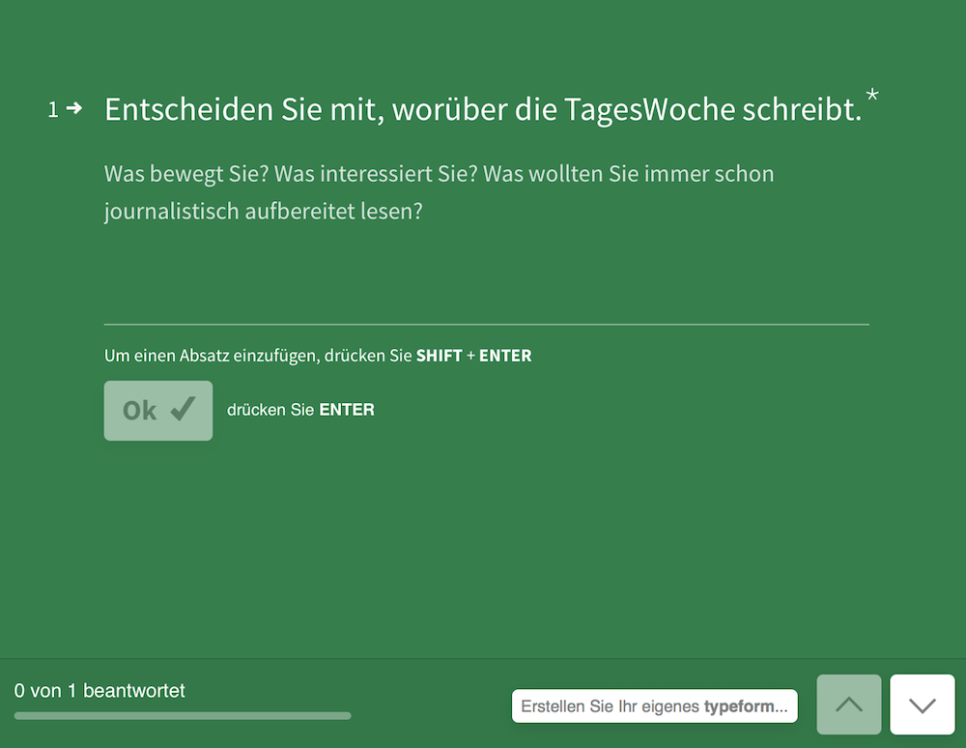Viewport: 966px width, 748px height.
Task: Click the word 'TagesWoche' in the heading
Action: pos(650,109)
